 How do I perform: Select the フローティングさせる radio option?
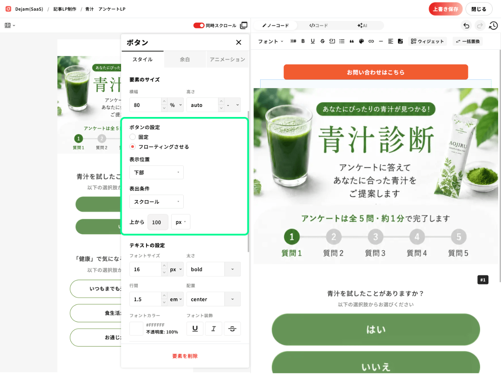click(x=133, y=147)
